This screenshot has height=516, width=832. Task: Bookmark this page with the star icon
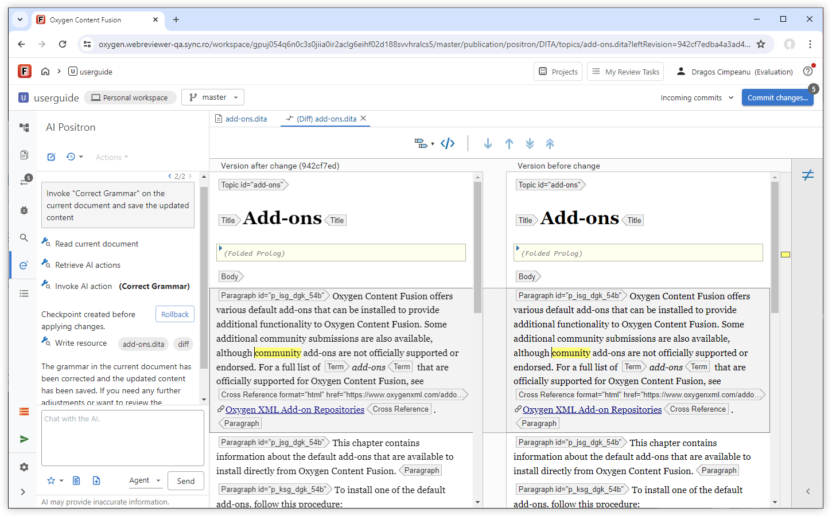click(761, 44)
